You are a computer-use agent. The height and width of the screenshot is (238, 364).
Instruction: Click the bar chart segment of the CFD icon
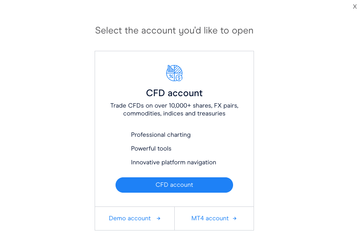pyautogui.click(x=171, y=69)
